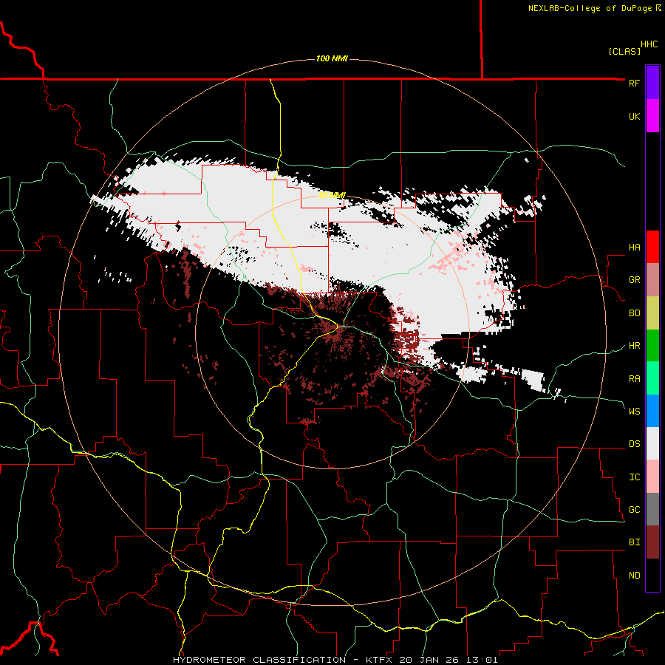Click the HR legend label
This screenshot has width=665, height=665.
(635, 346)
